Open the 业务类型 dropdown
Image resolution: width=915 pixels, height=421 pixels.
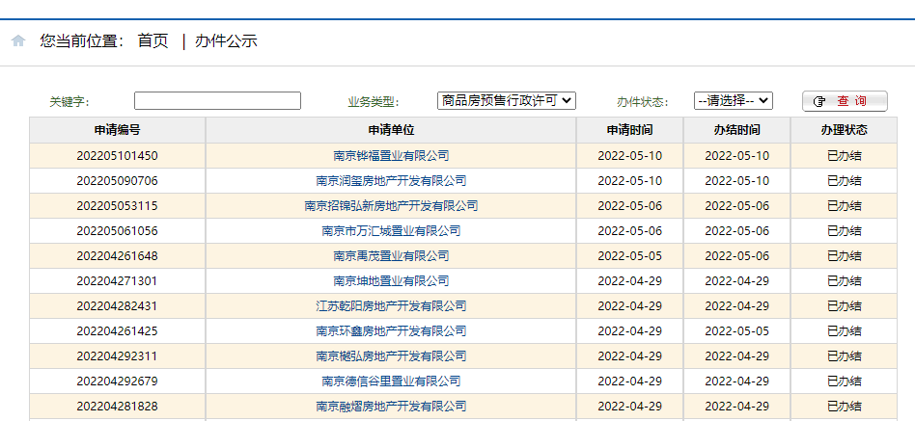click(x=506, y=100)
